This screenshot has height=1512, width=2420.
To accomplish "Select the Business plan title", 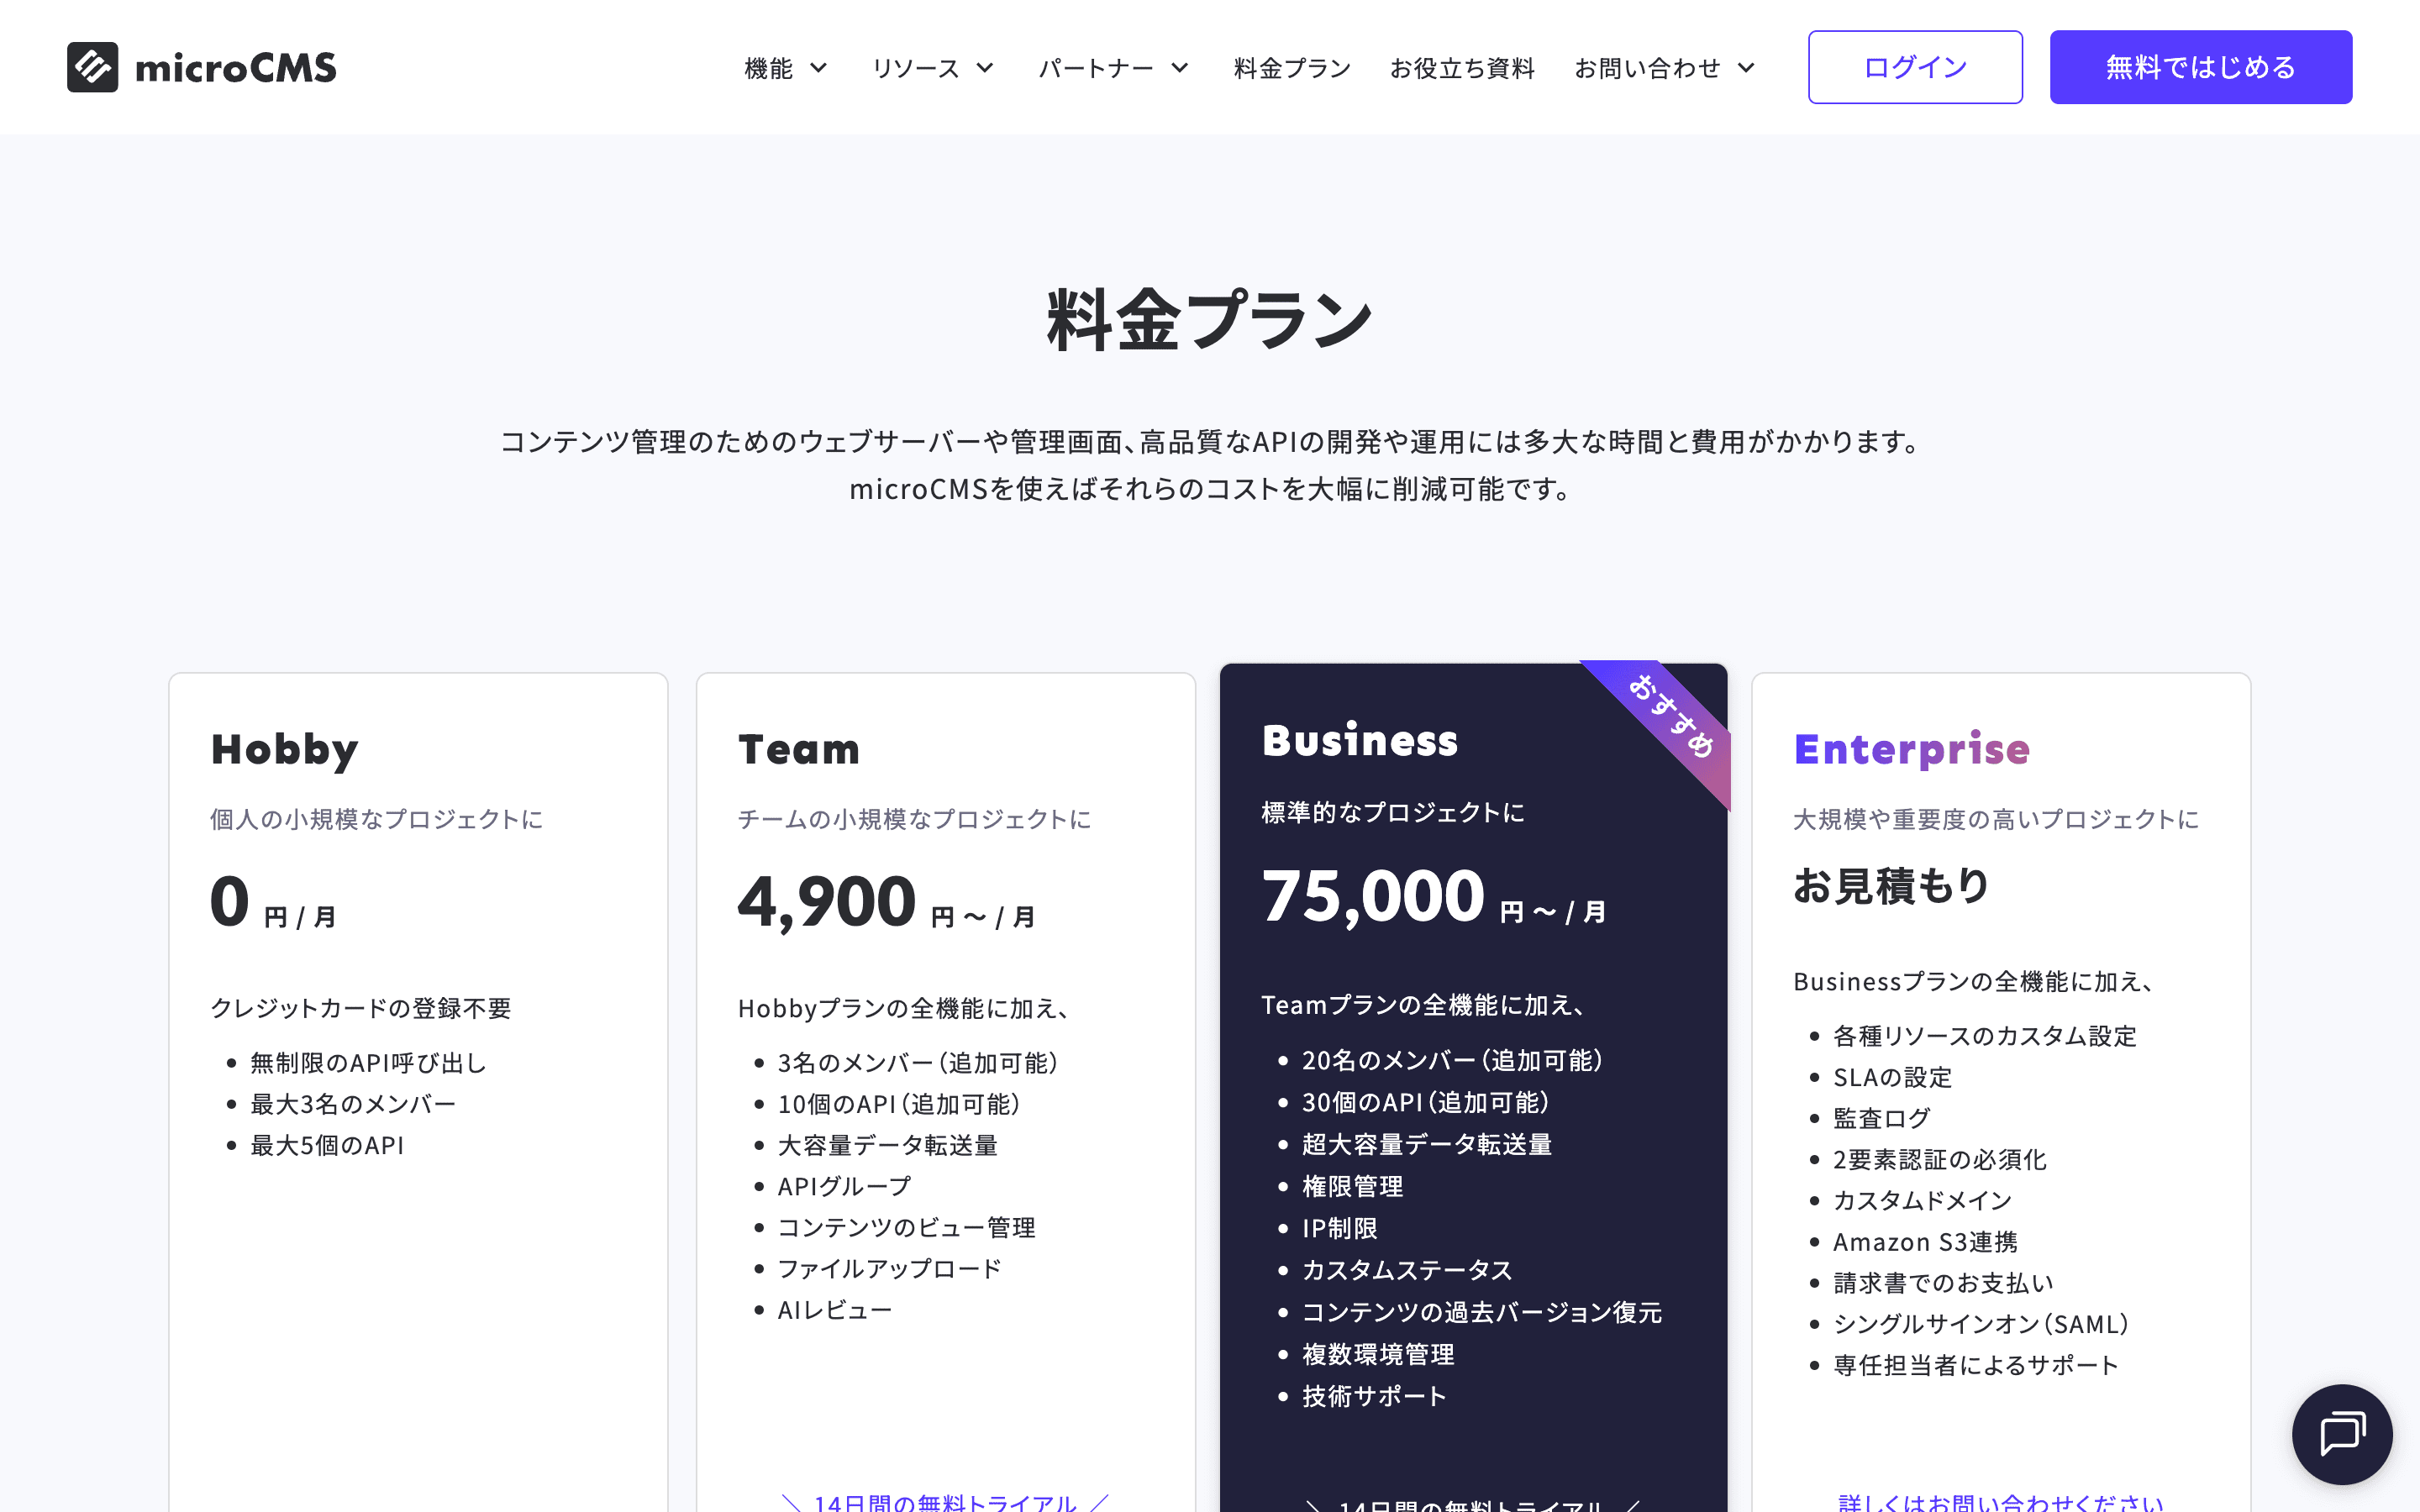I will tap(1360, 740).
